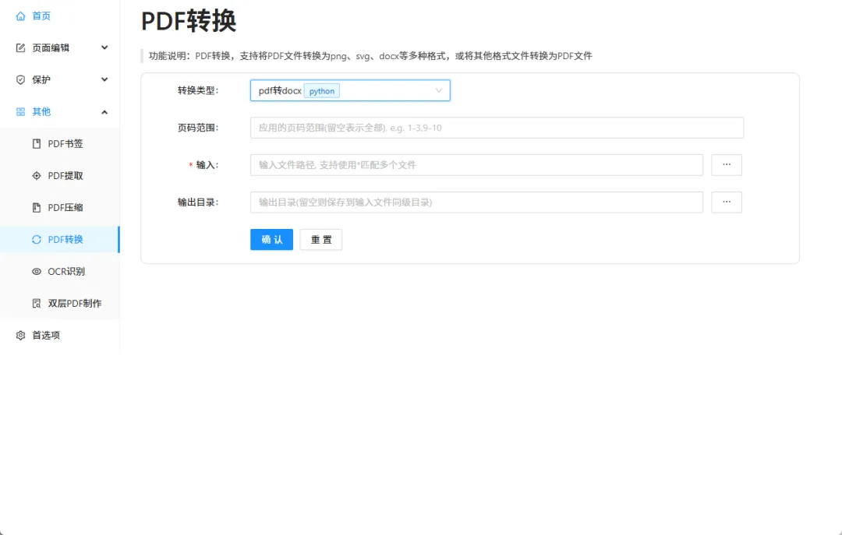Click the 输出目录 field label

pos(198,202)
